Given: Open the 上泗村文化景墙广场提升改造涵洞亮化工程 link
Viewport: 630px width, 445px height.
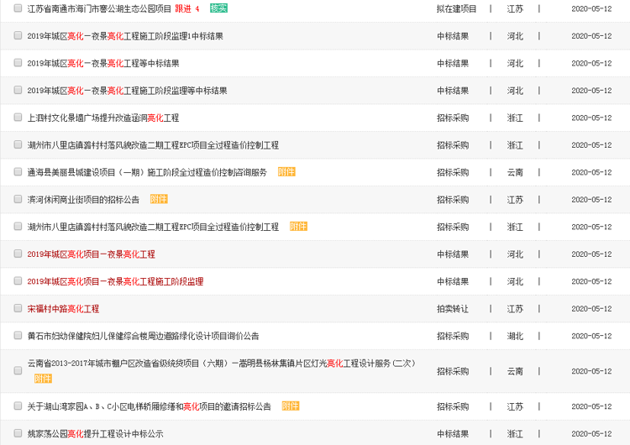Looking at the screenshot, I should click(102, 118).
